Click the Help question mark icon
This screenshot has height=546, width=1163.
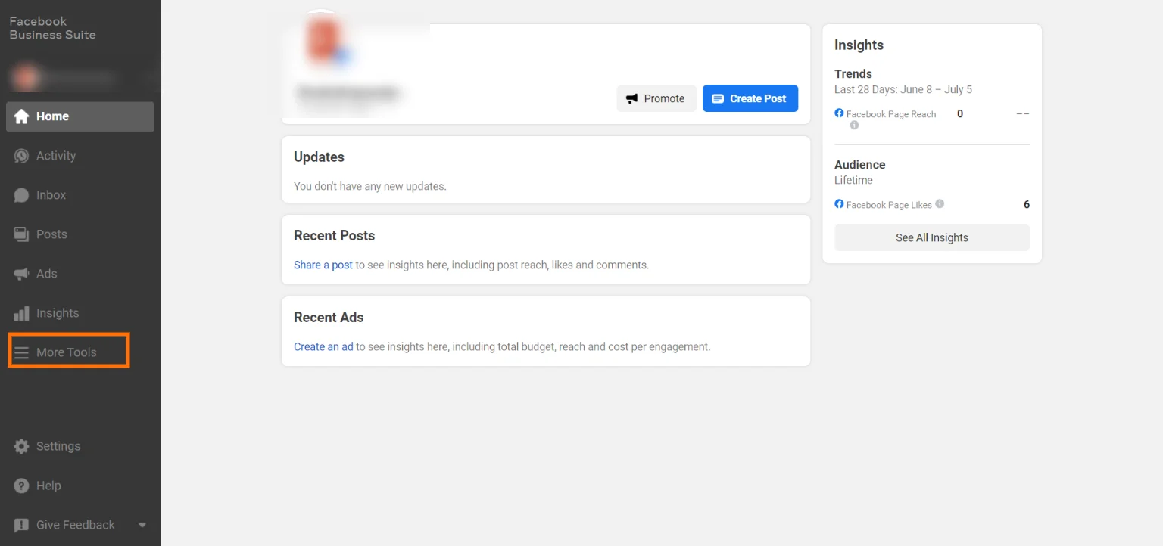click(21, 486)
